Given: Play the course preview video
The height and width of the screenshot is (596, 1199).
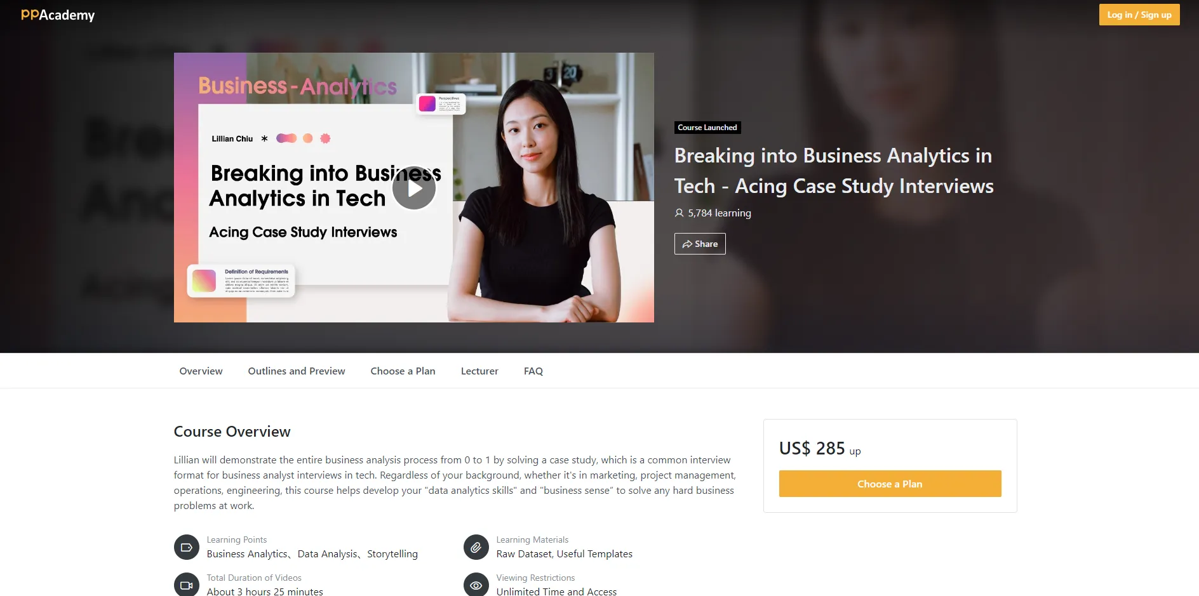Looking at the screenshot, I should pyautogui.click(x=414, y=188).
